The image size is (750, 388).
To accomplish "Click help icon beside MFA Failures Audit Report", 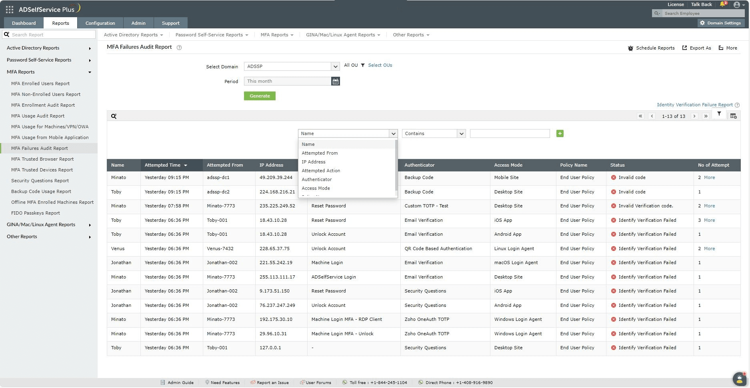I will pyautogui.click(x=179, y=48).
